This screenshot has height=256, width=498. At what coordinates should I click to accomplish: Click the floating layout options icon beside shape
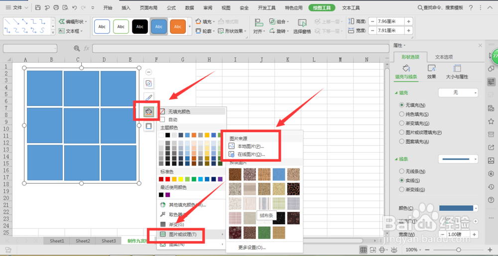(148, 83)
